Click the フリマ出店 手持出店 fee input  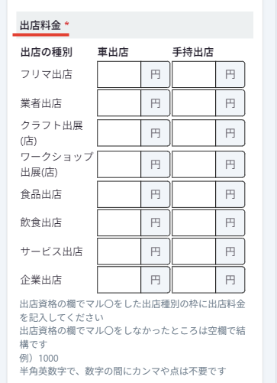click(x=194, y=74)
